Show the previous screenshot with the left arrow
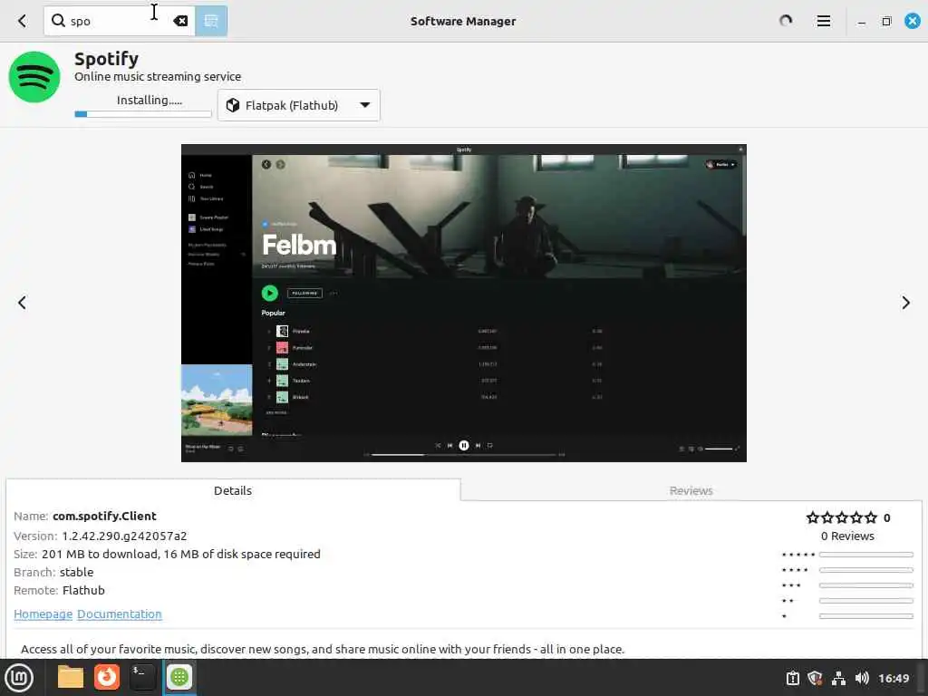Screen dimensions: 928x696 point(22,303)
